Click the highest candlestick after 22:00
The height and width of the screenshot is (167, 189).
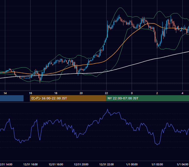point(119,17)
